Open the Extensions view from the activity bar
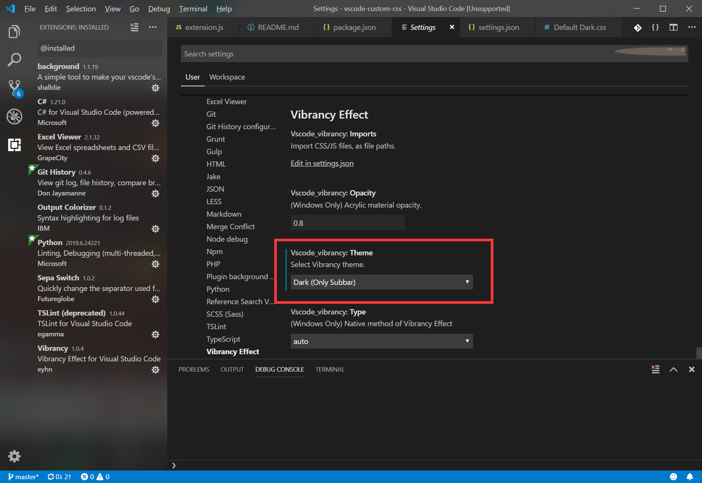The height and width of the screenshot is (483, 702). pyautogui.click(x=14, y=145)
